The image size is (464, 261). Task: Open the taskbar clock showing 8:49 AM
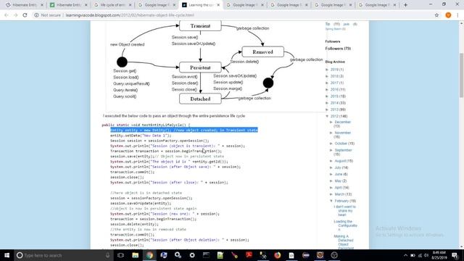[x=439, y=255]
